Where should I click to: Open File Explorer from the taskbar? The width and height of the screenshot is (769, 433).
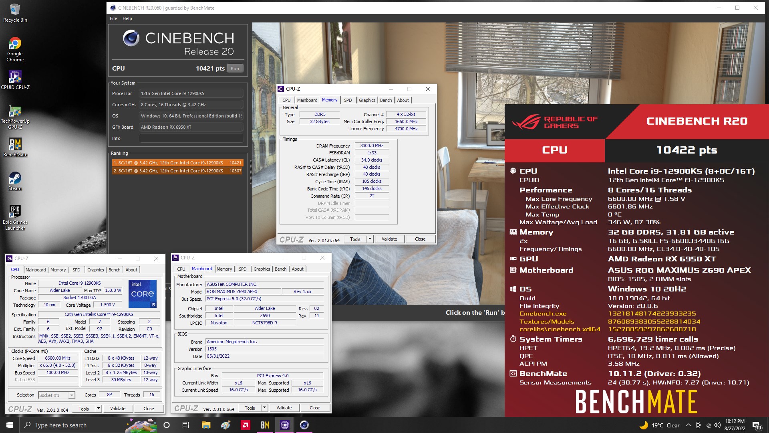206,425
